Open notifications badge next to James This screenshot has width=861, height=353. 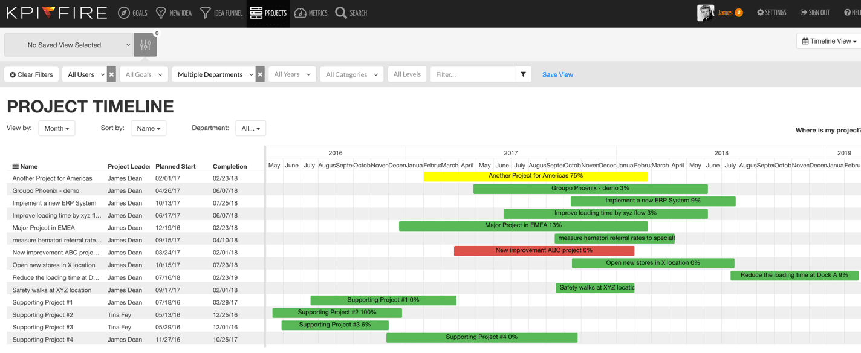point(739,13)
